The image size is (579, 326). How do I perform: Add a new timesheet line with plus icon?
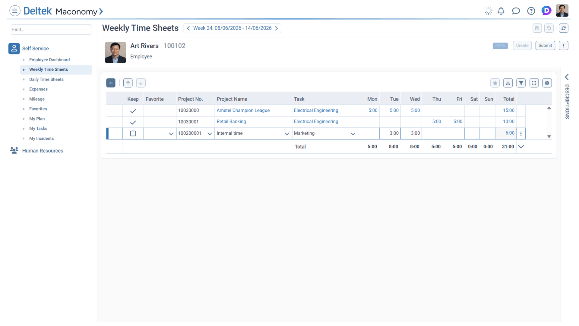111,83
